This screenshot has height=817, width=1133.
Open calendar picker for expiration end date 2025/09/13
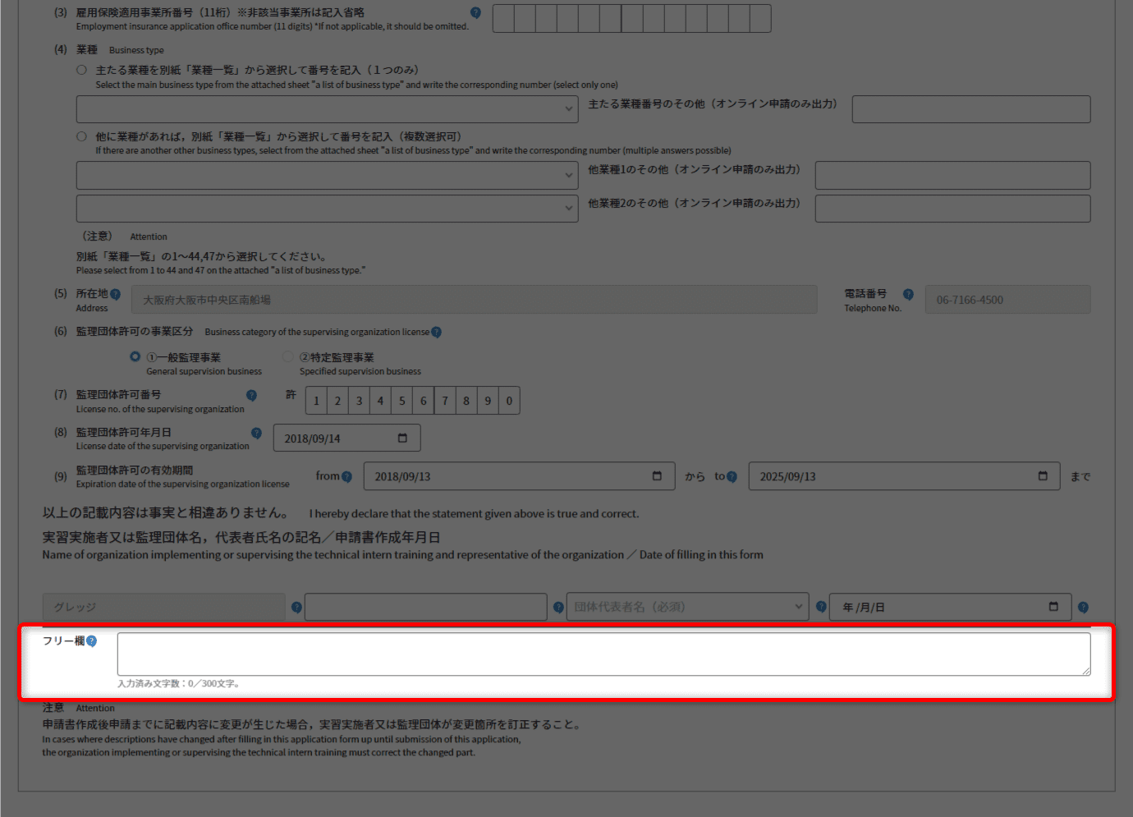pyautogui.click(x=1043, y=476)
